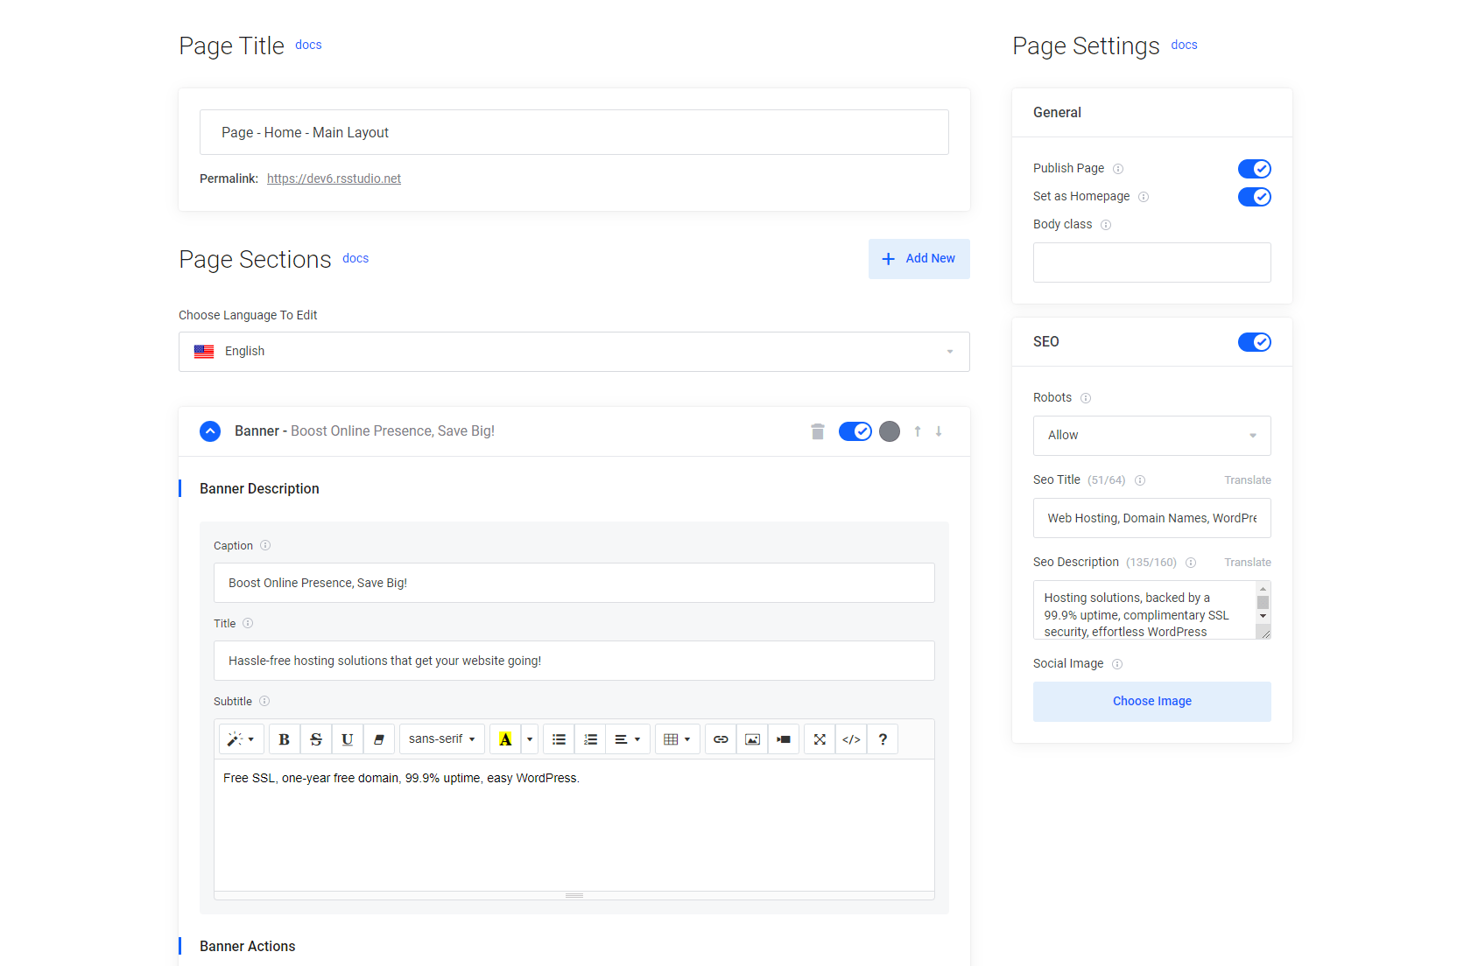The width and height of the screenshot is (1471, 966).
Task: Open the sans-serif font family dropdown
Action: pyautogui.click(x=441, y=739)
